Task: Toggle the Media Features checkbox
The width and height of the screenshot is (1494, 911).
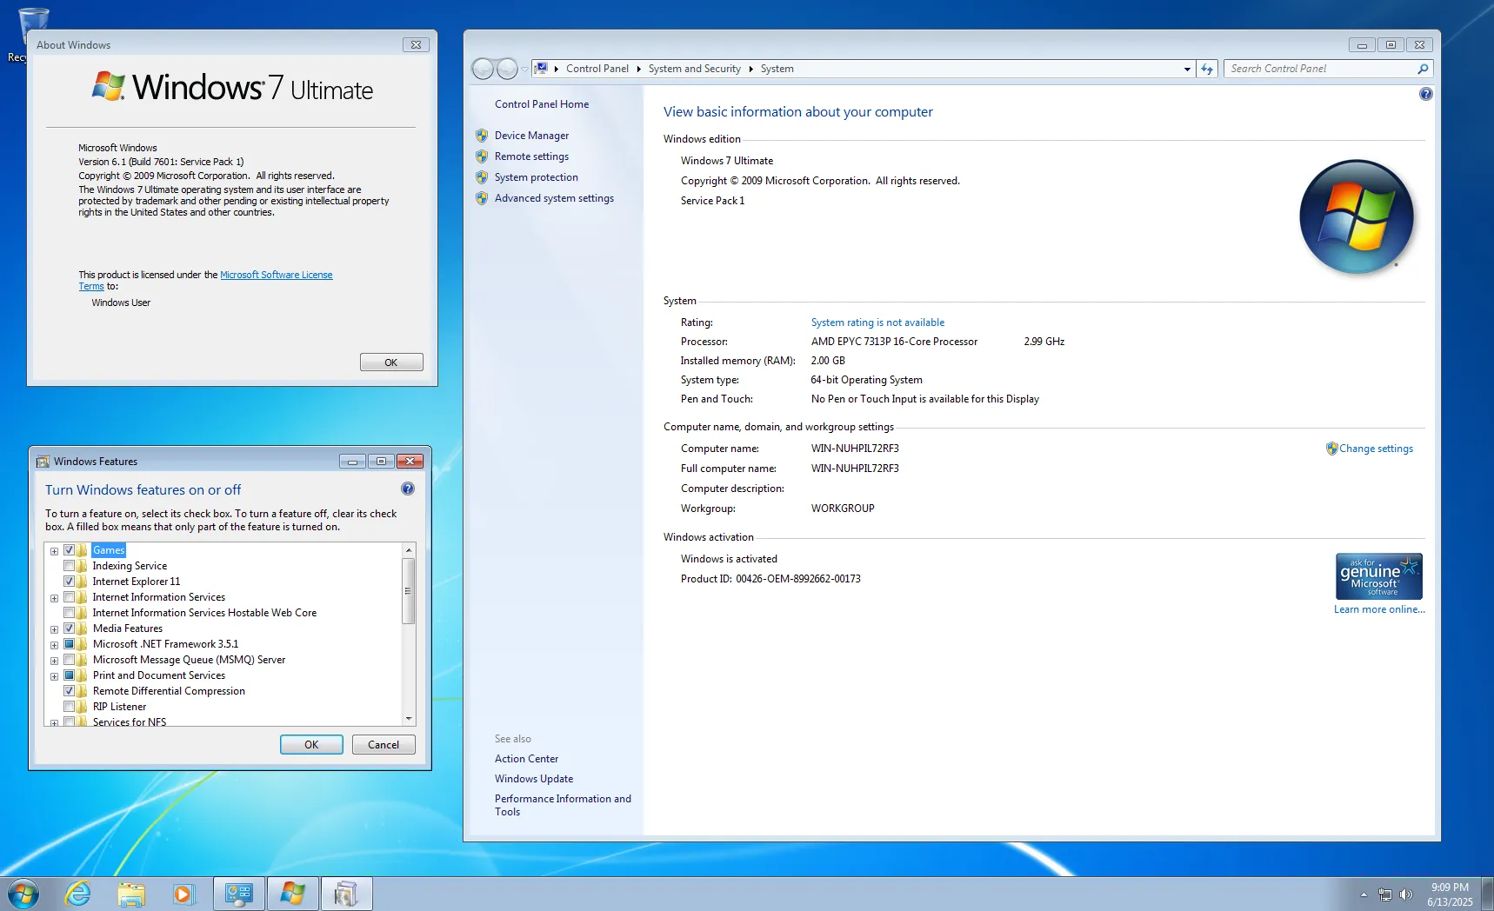Action: 69,628
